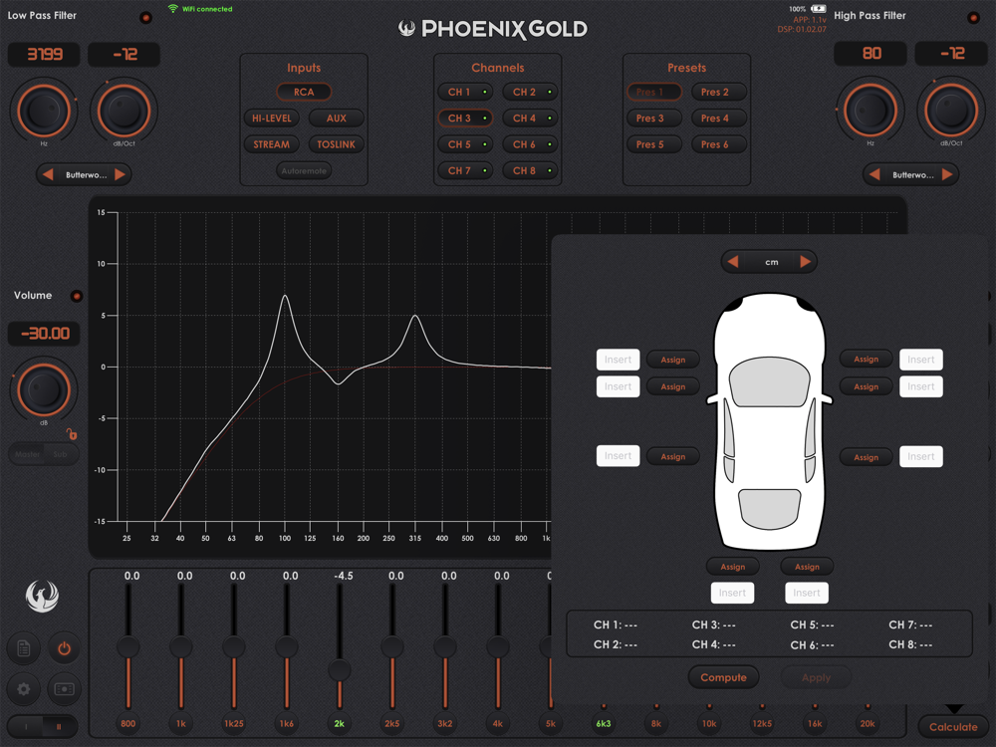Image resolution: width=996 pixels, height=747 pixels.
Task: Click the 6k3 band button
Action: click(604, 723)
